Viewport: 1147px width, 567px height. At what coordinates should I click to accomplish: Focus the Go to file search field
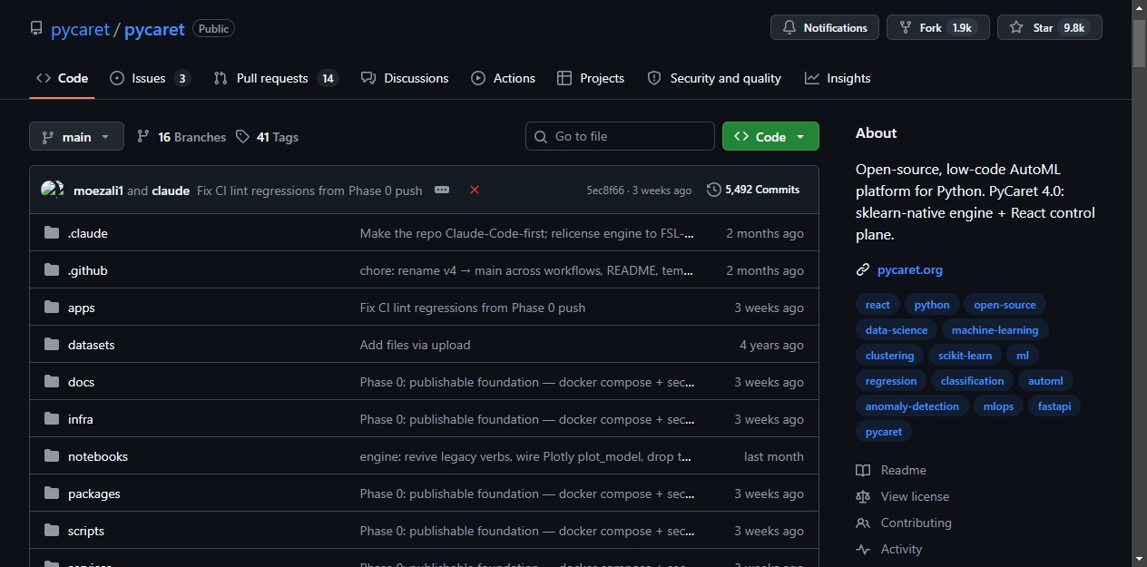tap(620, 136)
